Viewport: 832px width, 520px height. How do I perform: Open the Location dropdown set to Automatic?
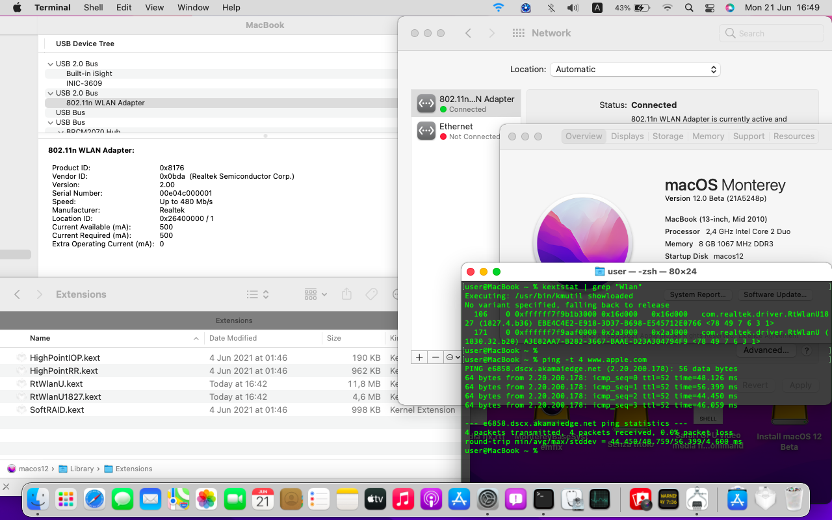coord(634,70)
